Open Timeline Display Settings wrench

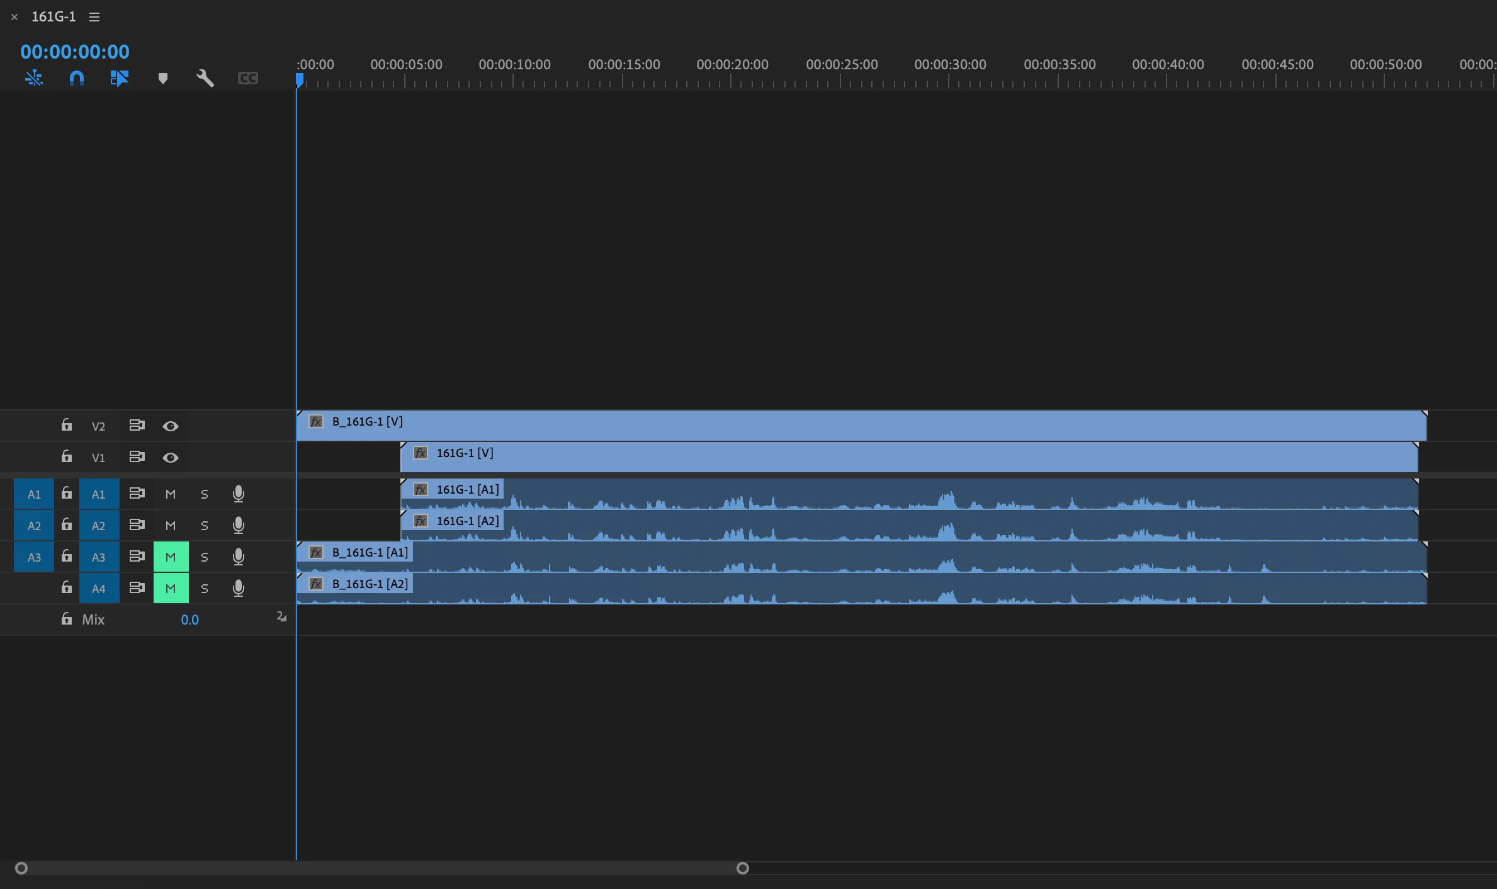pos(205,78)
